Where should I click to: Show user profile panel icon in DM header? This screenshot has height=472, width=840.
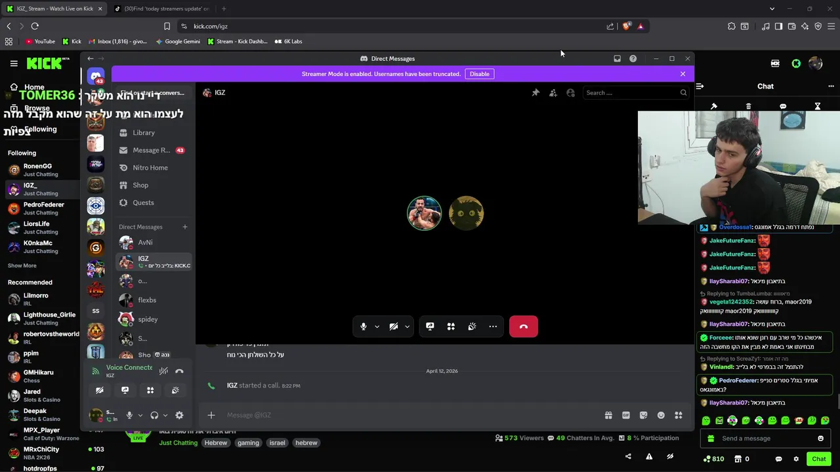(571, 93)
